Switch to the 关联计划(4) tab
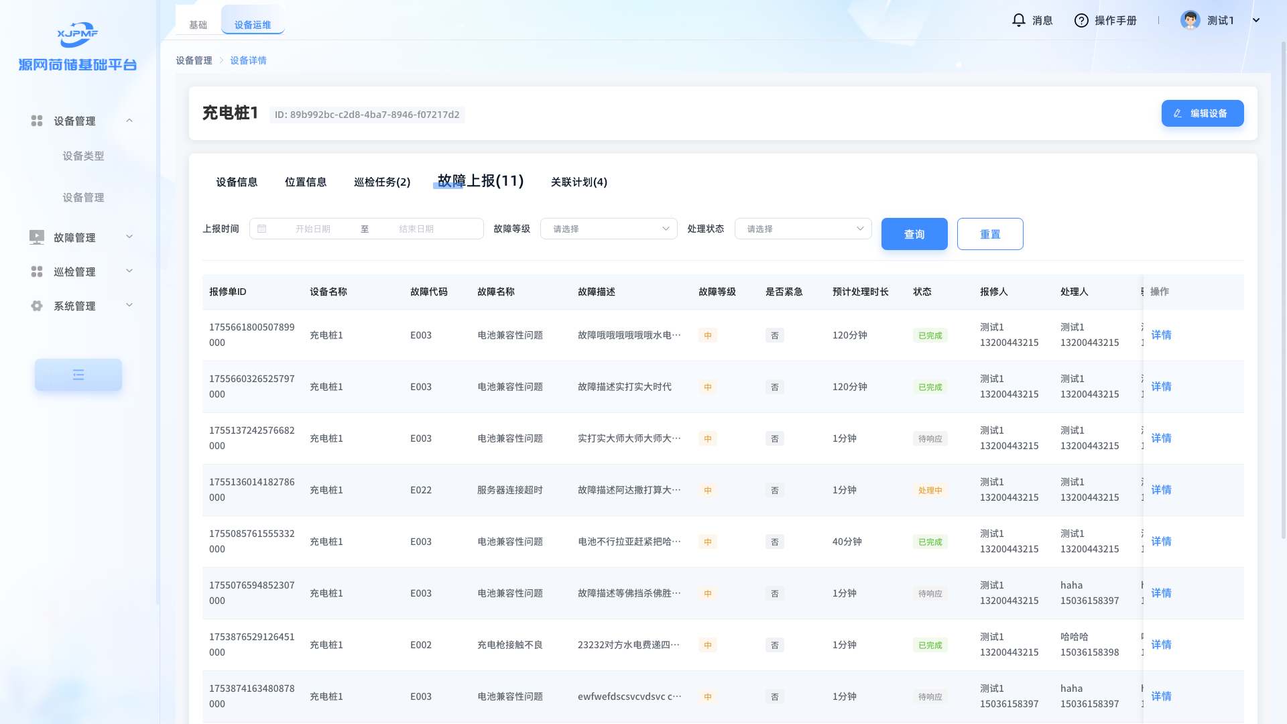The image size is (1287, 724). click(578, 182)
